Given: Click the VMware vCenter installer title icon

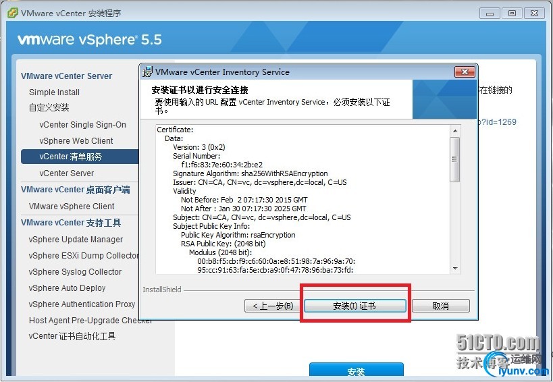Looking at the screenshot, I should pyautogui.click(x=12, y=13).
